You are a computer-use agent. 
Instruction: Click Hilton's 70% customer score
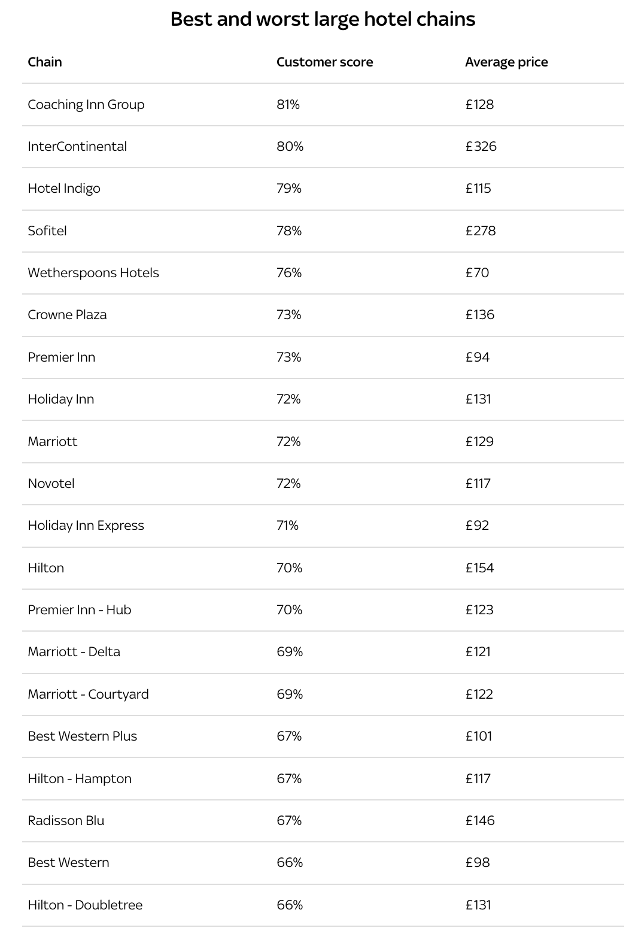coord(290,568)
